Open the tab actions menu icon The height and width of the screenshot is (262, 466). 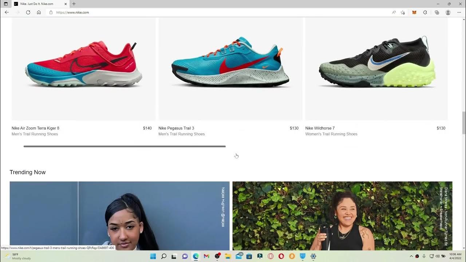click(x=6, y=4)
